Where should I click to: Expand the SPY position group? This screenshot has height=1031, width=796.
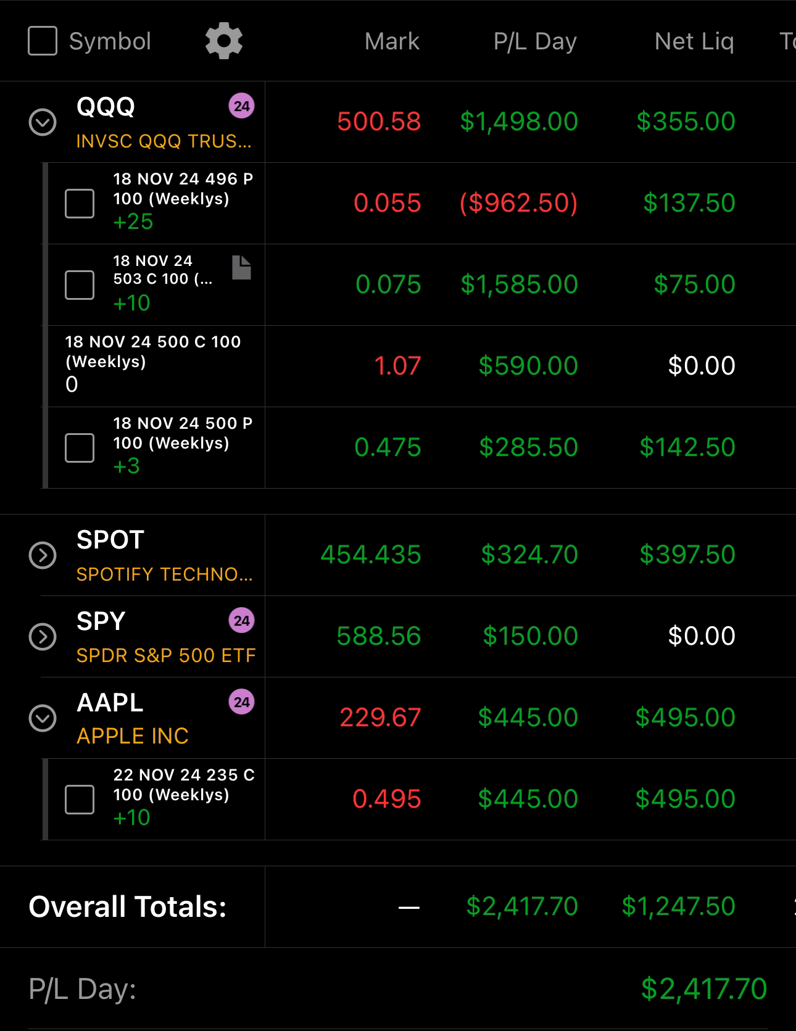point(43,637)
